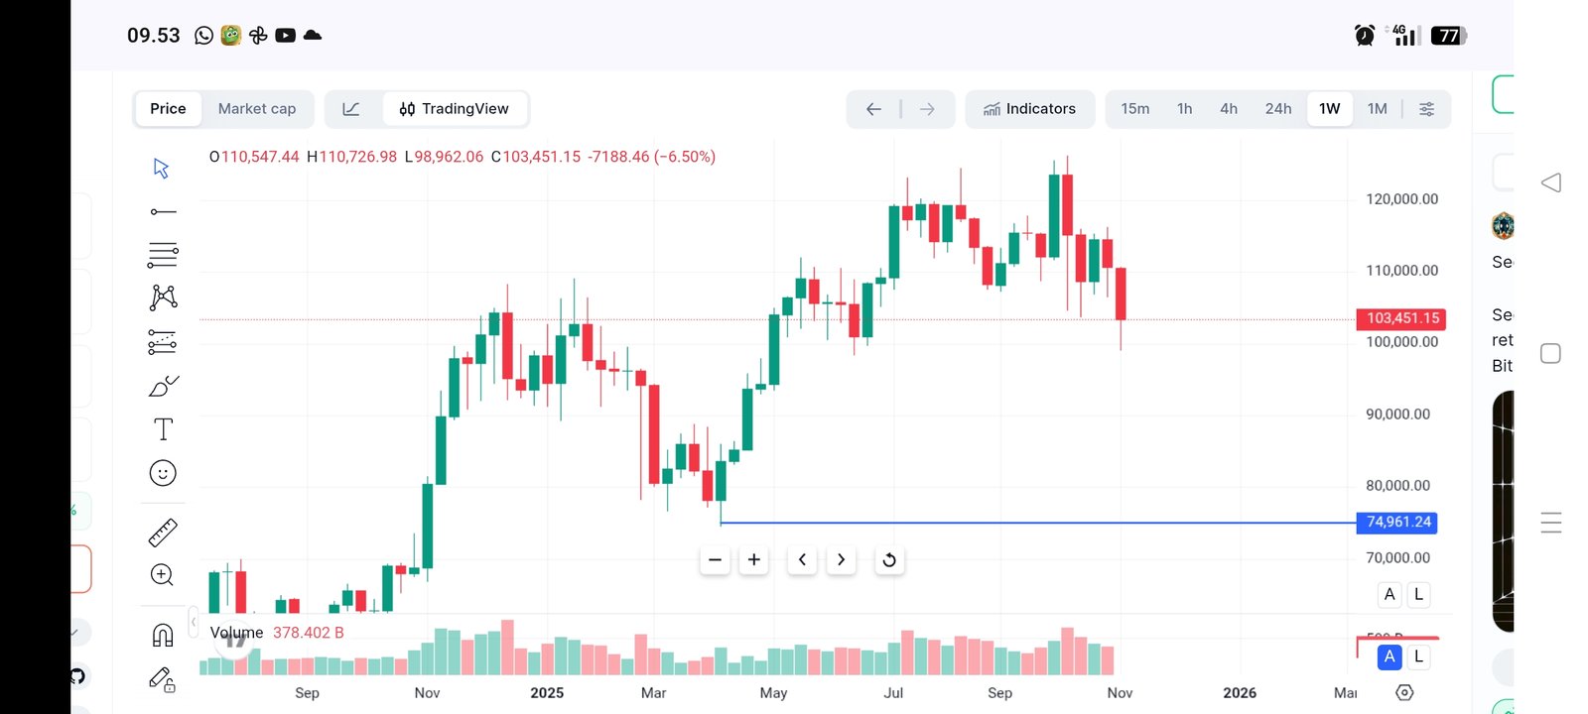Select the brush drawing tool
The height and width of the screenshot is (714, 1588).
click(163, 386)
